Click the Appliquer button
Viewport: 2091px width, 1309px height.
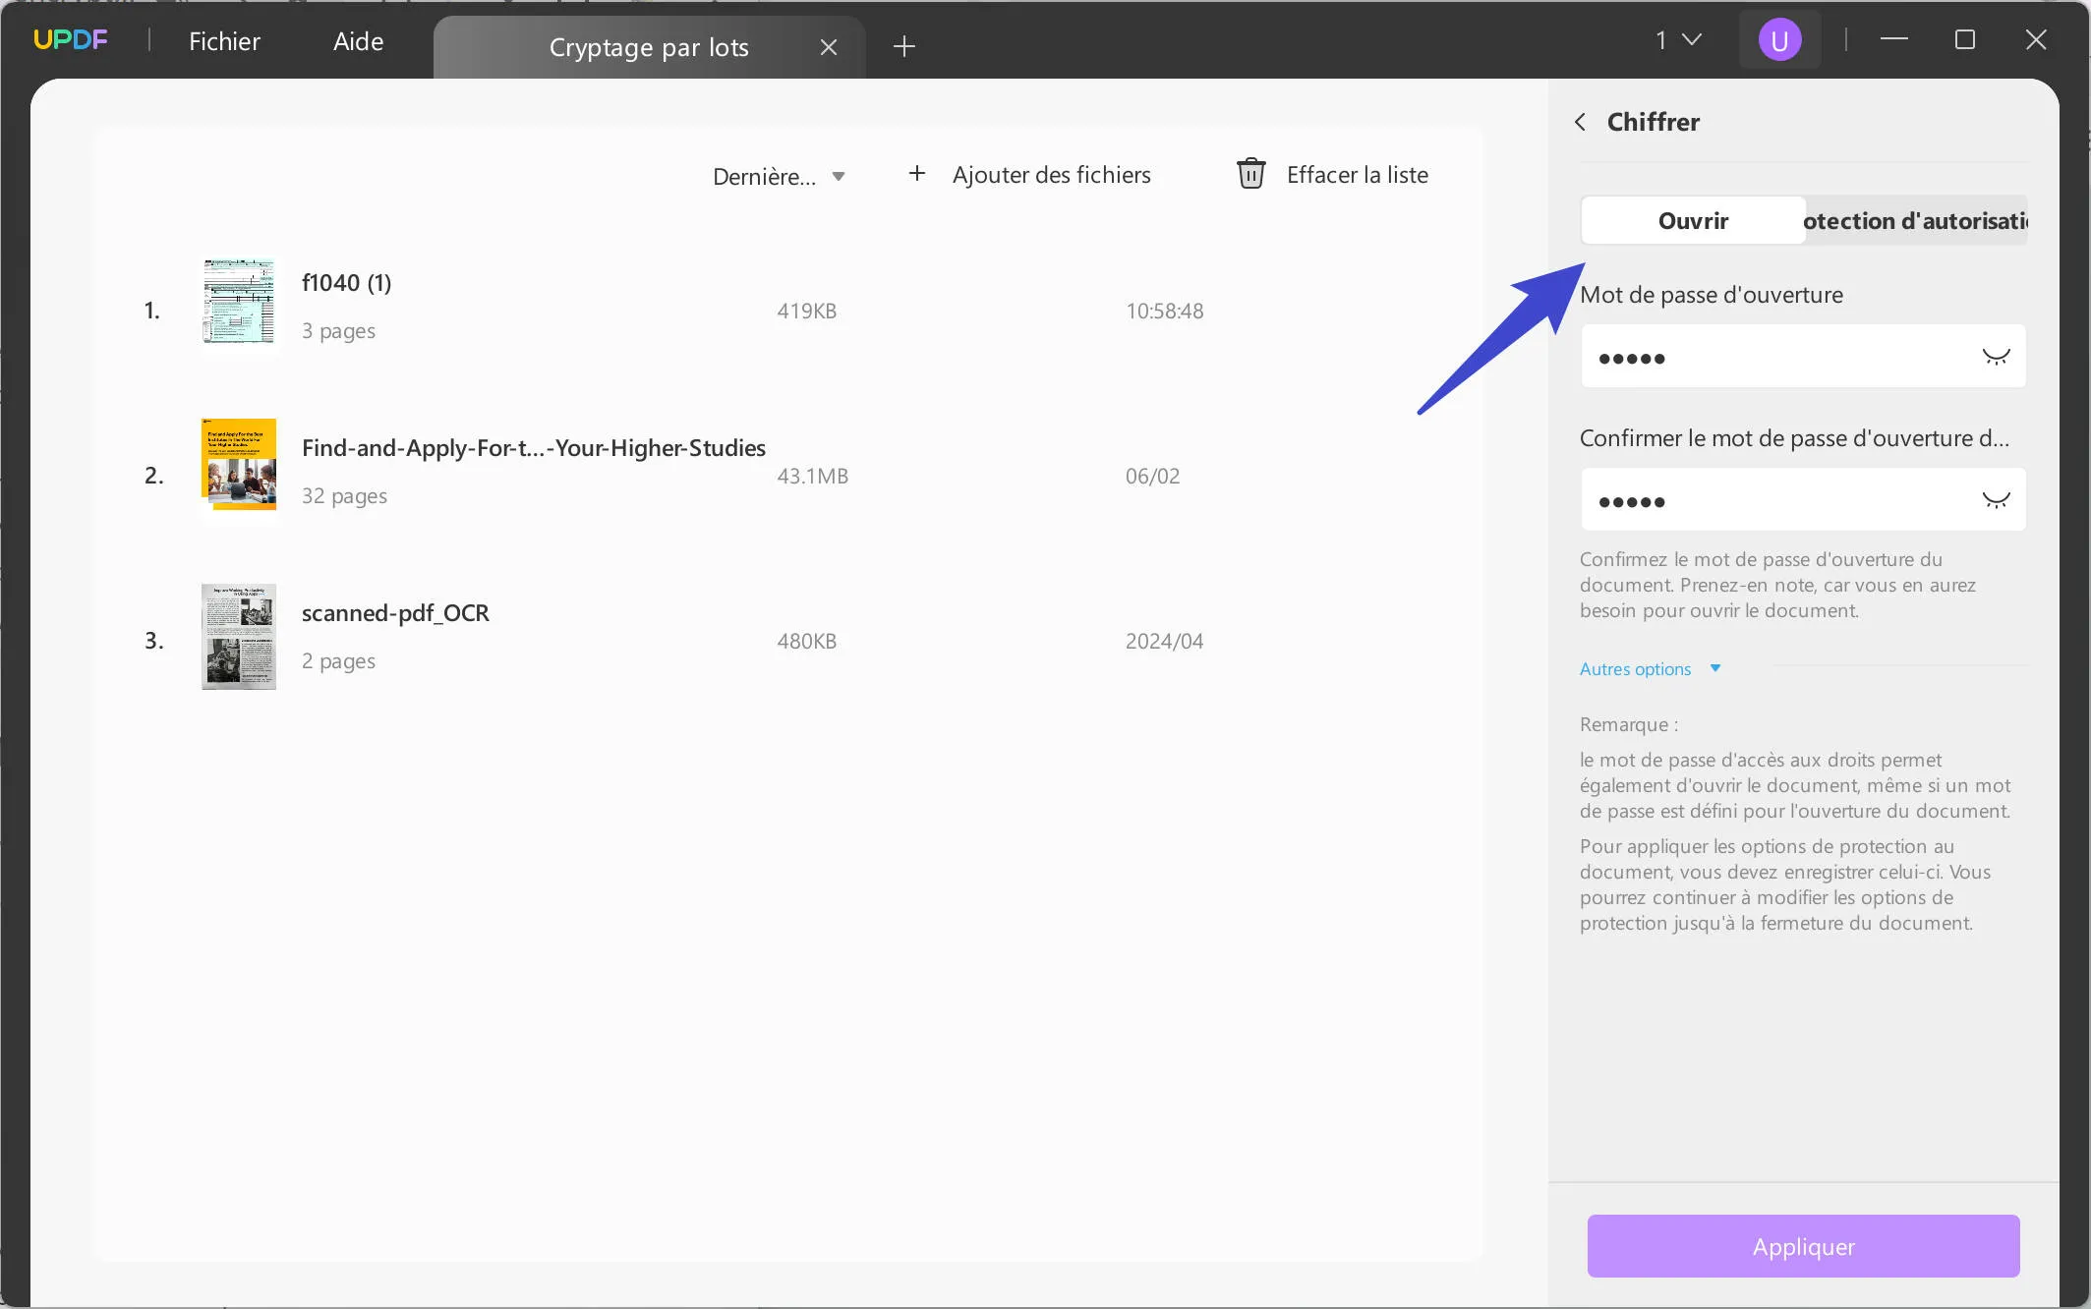[1802, 1245]
